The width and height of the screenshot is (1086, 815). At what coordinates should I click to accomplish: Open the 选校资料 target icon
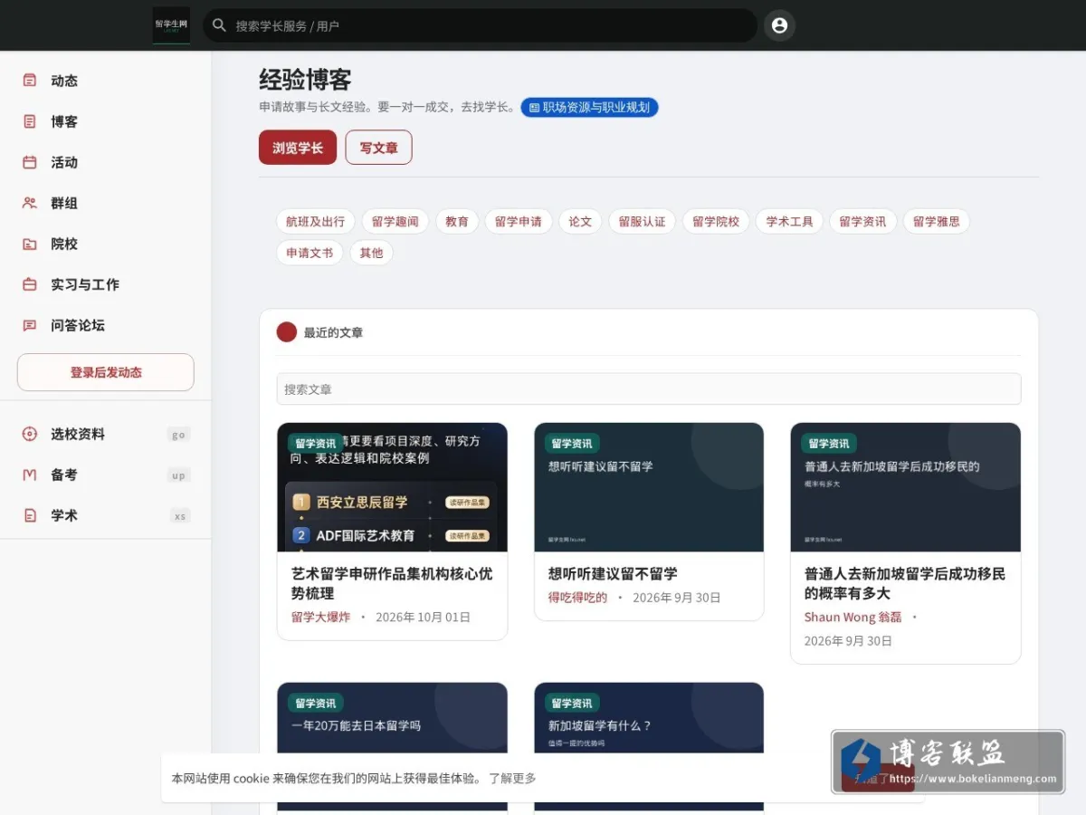30,434
